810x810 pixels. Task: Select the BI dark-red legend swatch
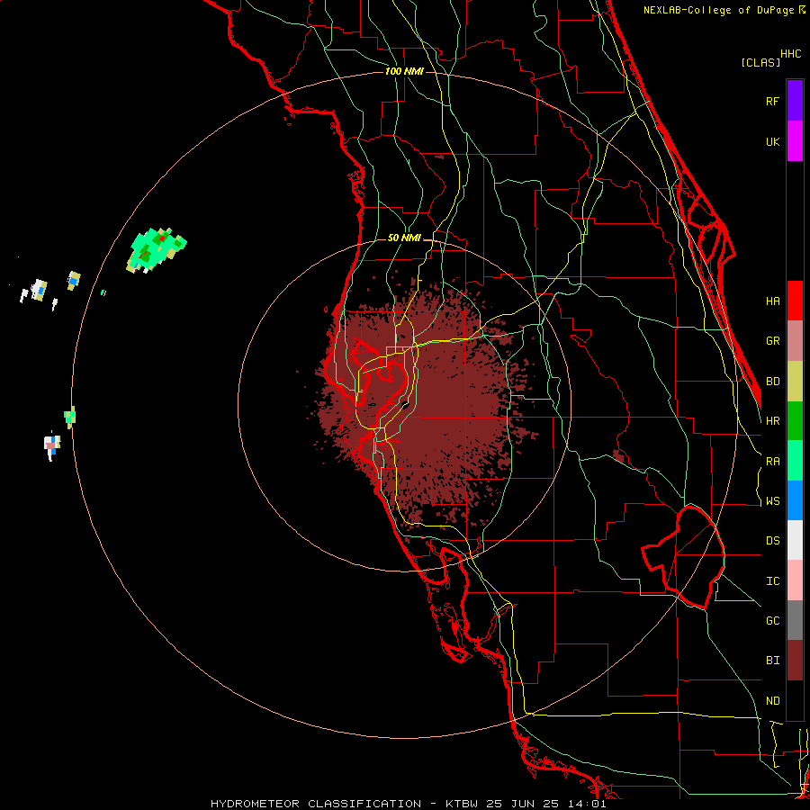coord(795,661)
